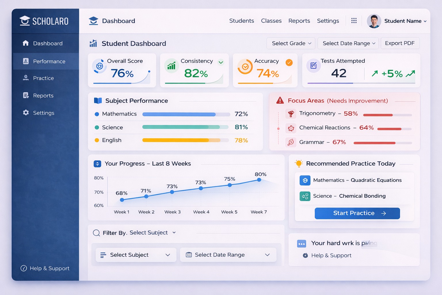The height and width of the screenshot is (295, 442).
Task: Click the Tests Attempted checklist icon
Action: point(313,66)
